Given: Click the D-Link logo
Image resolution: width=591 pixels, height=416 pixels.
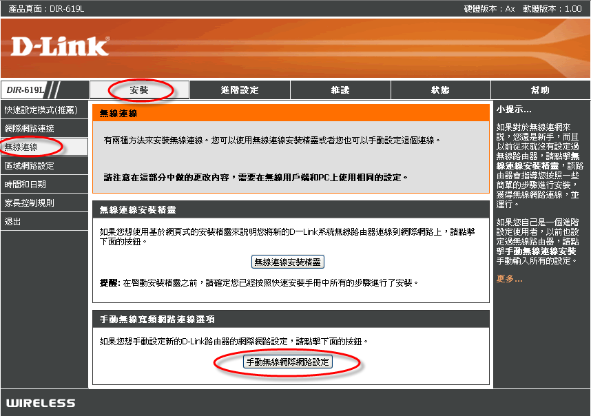Looking at the screenshot, I should click(61, 46).
